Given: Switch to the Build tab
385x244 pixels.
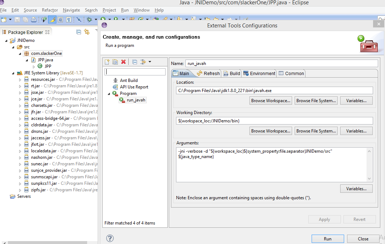Looking at the screenshot, I should (x=232, y=74).
